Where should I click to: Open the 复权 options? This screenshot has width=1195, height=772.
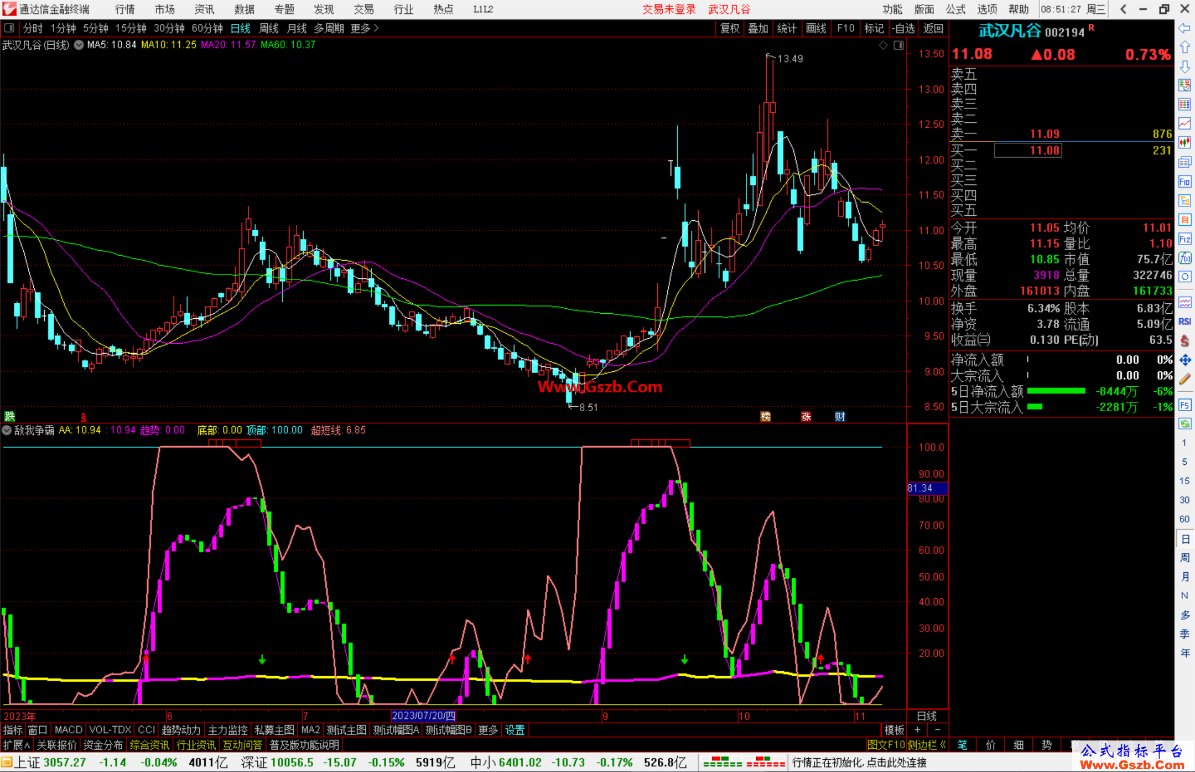click(730, 28)
